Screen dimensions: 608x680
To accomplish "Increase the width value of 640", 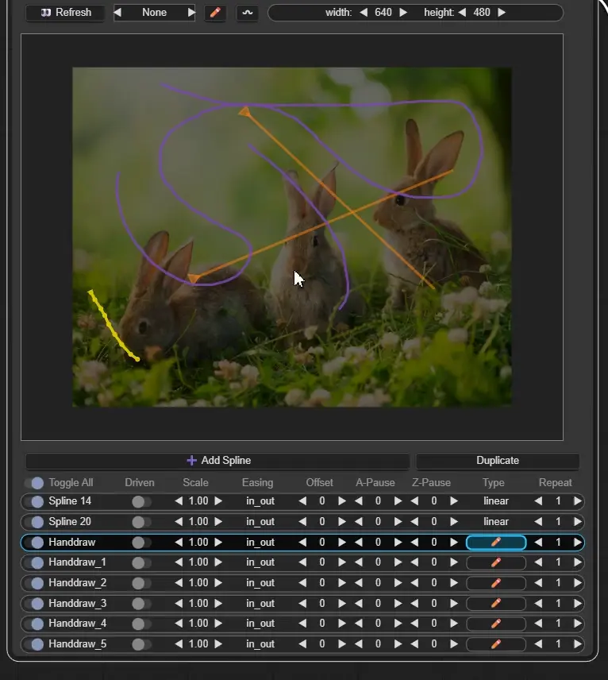I will (x=403, y=13).
